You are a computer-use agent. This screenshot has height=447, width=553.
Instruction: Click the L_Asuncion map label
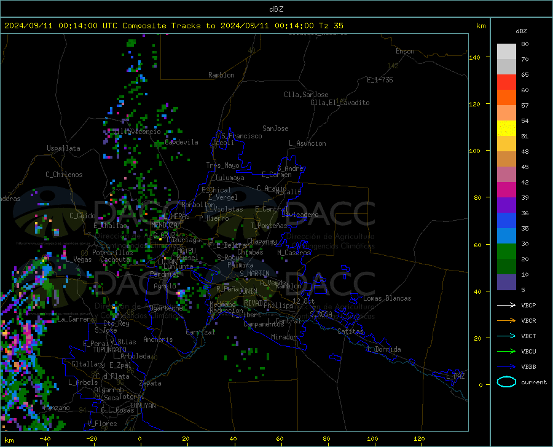[307, 143]
